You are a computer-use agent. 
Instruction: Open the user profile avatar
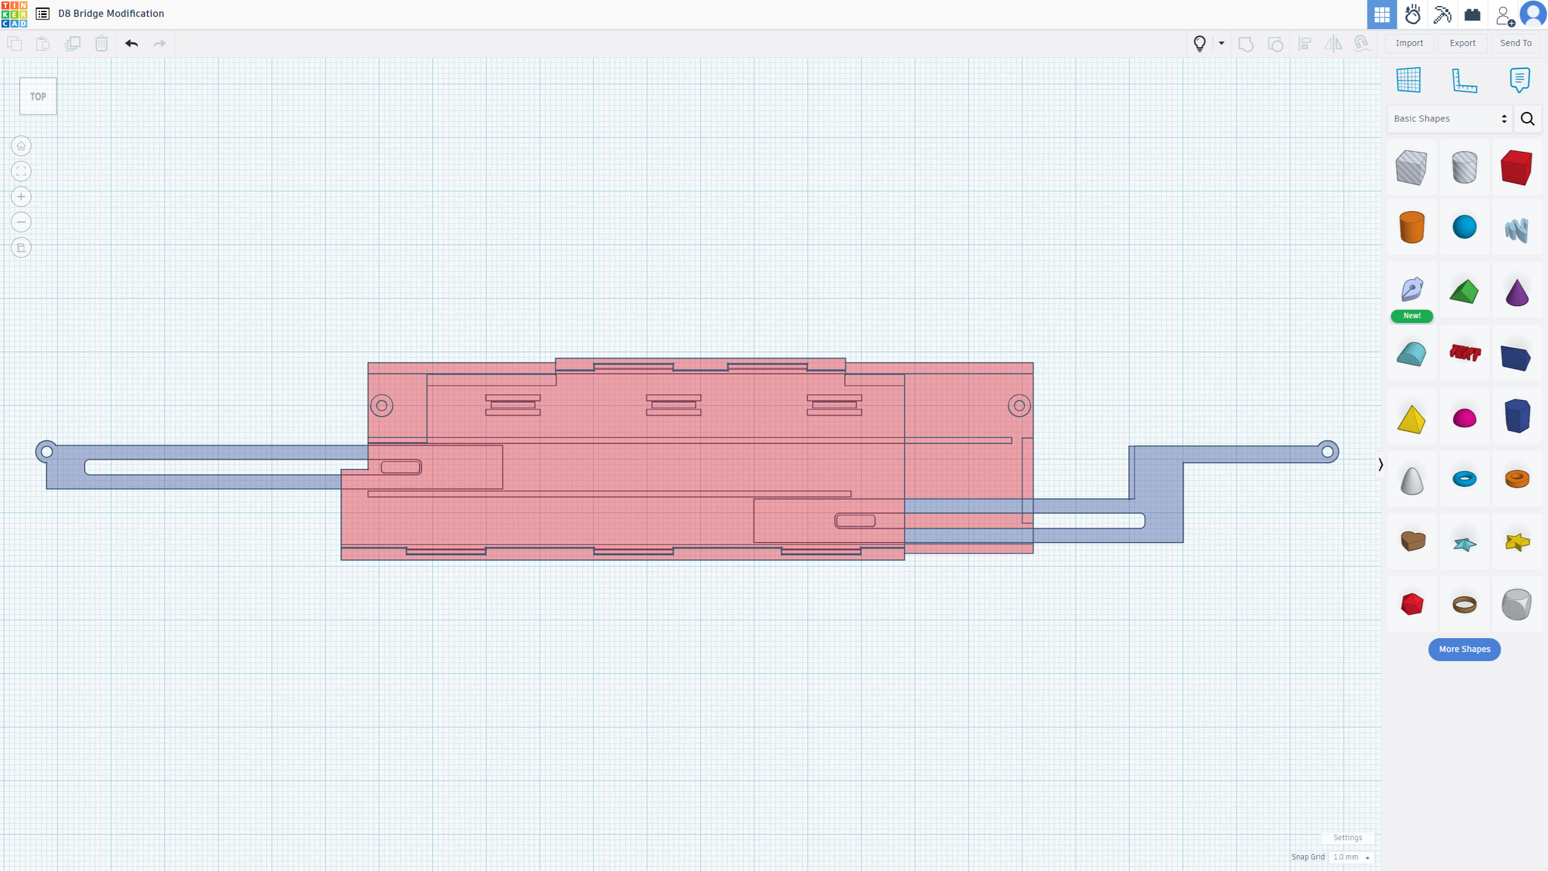(x=1533, y=15)
